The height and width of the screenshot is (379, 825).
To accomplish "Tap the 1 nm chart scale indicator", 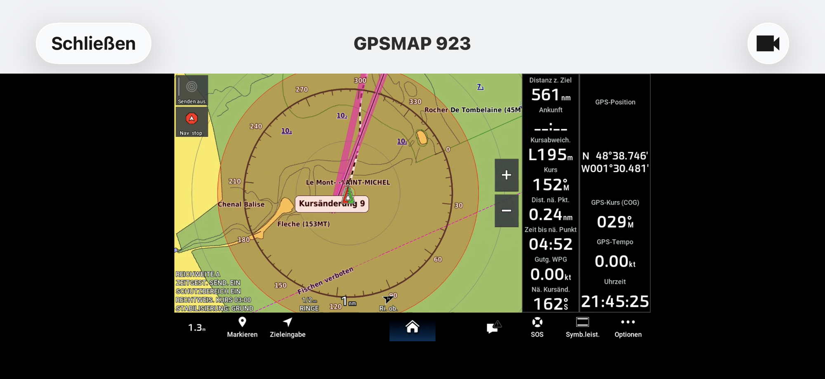I will (349, 302).
